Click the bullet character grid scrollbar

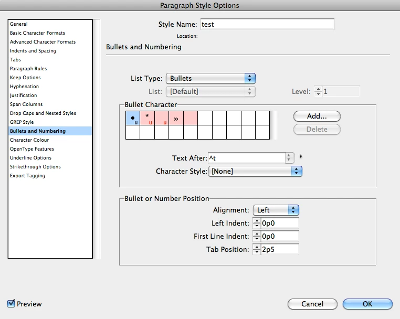tap(273, 125)
